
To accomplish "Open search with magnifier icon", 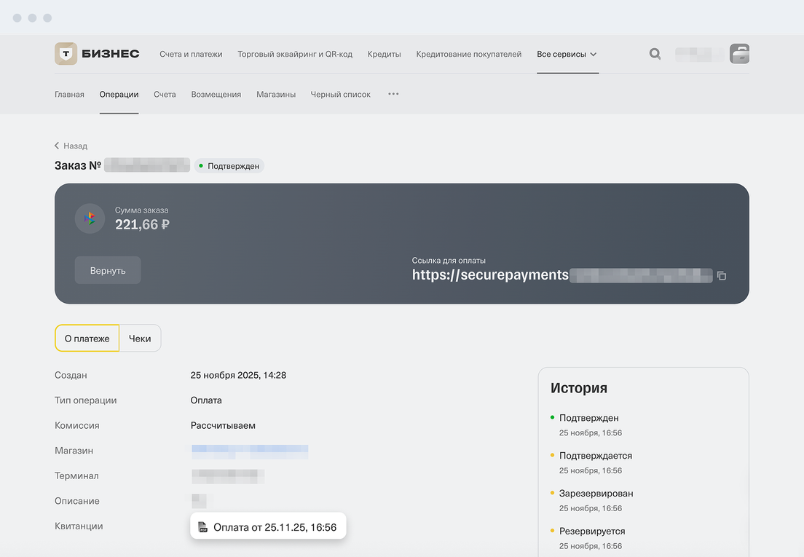I will 655,54.
